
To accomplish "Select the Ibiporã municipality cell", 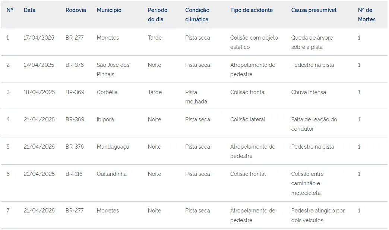I will (x=105, y=119).
